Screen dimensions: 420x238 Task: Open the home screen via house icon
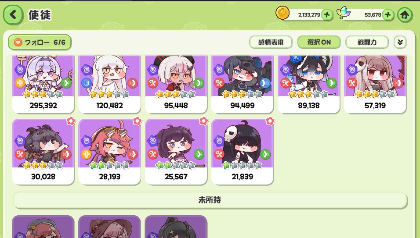(x=405, y=15)
